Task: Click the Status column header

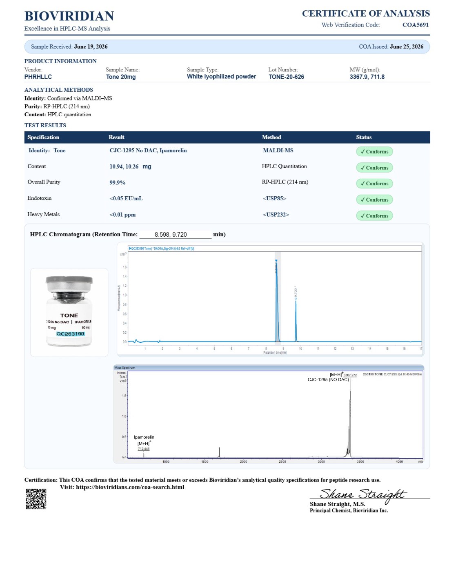Action: click(364, 137)
